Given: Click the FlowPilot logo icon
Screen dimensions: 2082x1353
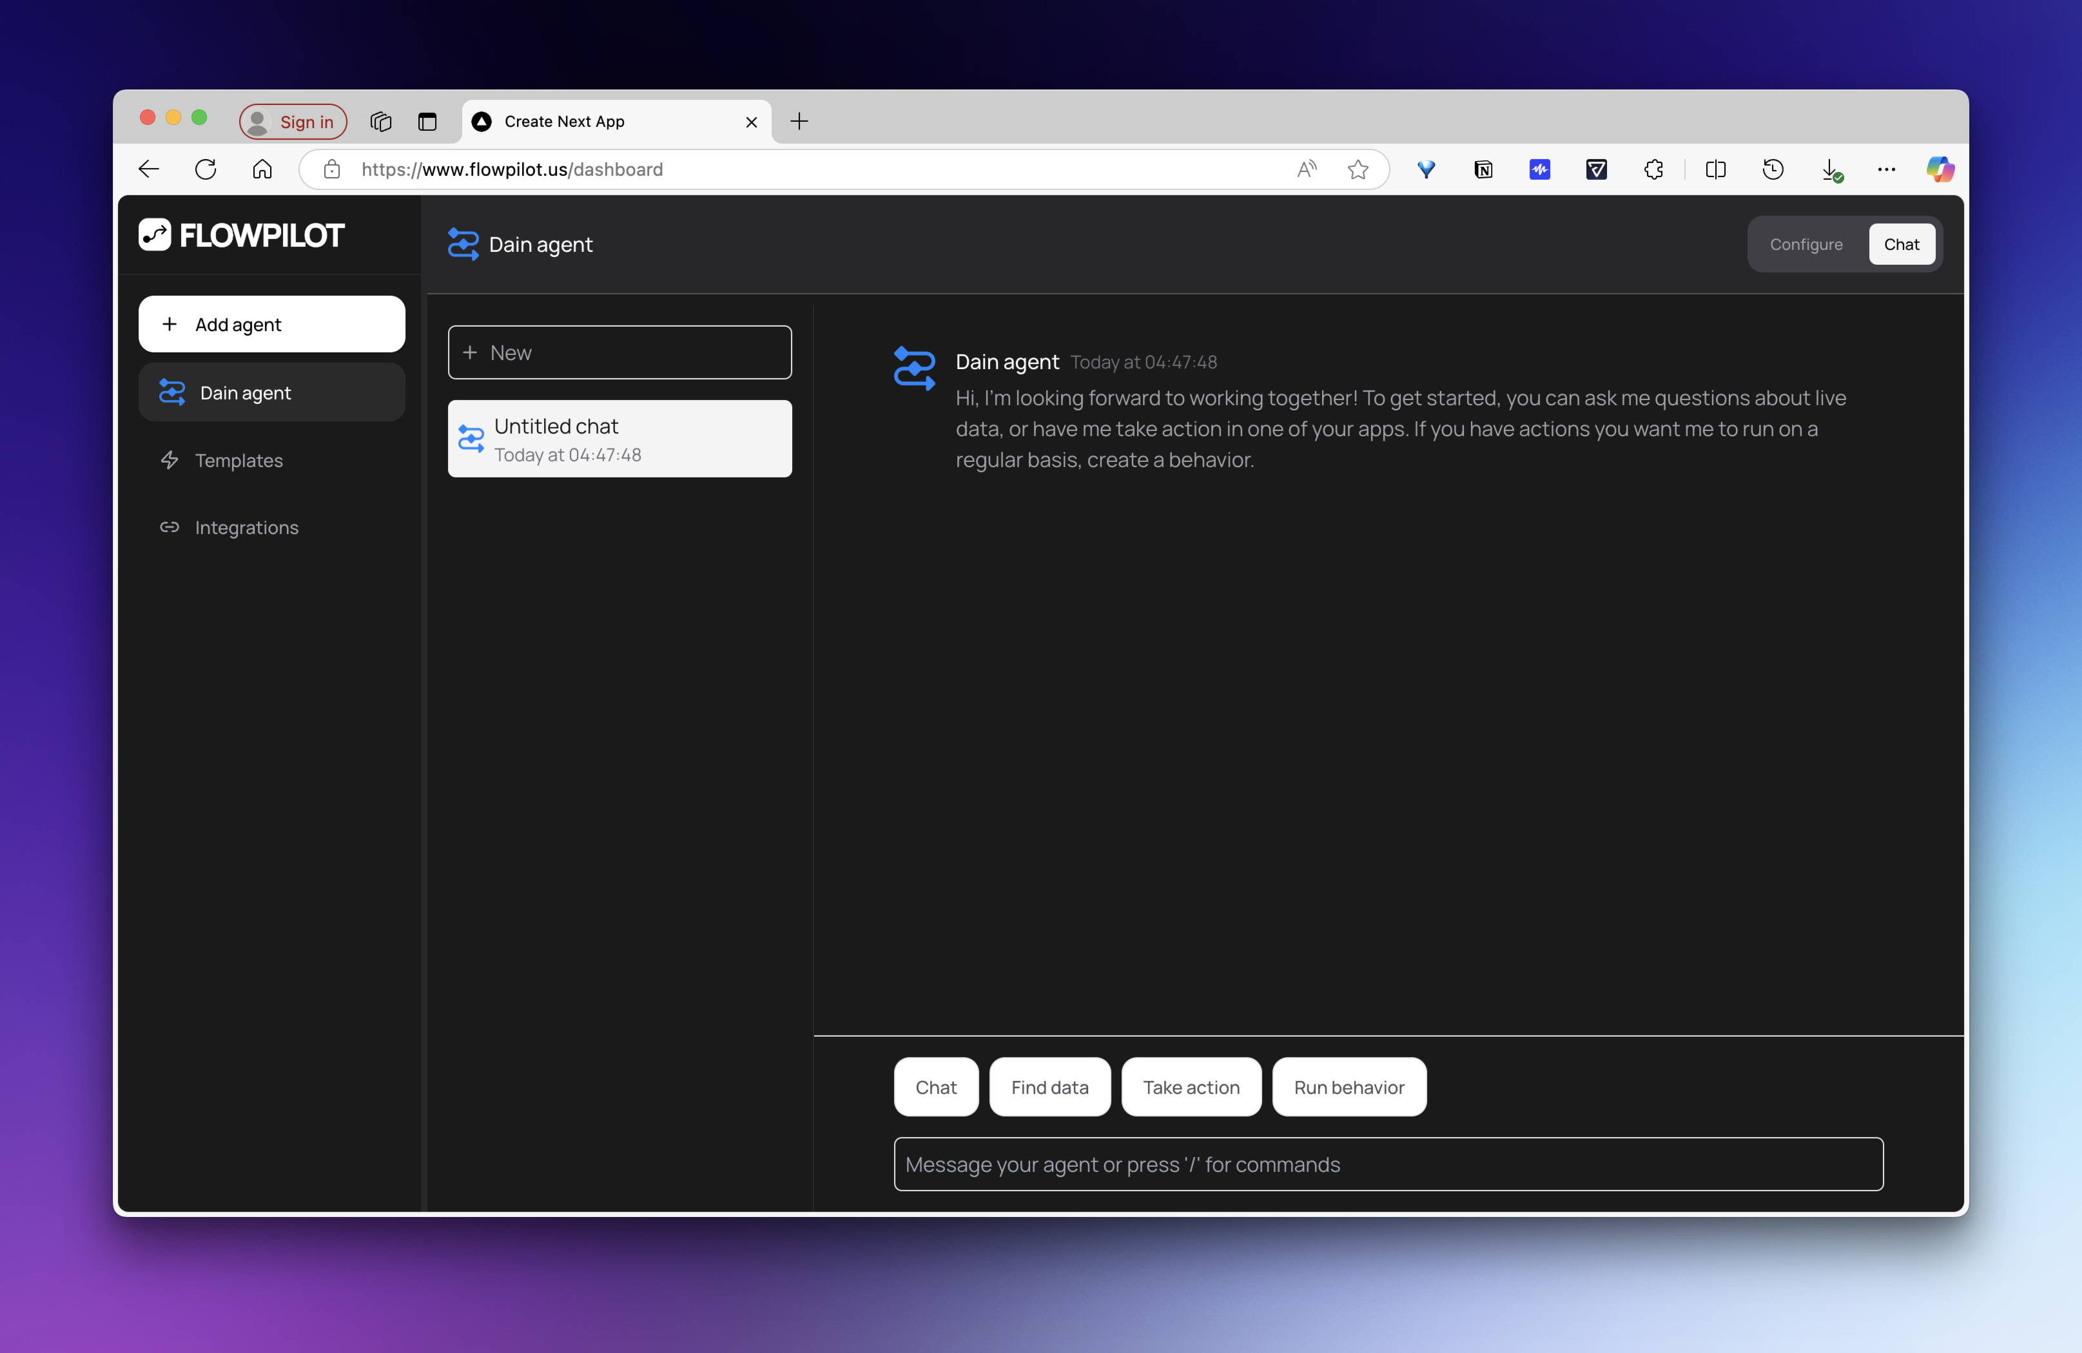Looking at the screenshot, I should click(155, 235).
